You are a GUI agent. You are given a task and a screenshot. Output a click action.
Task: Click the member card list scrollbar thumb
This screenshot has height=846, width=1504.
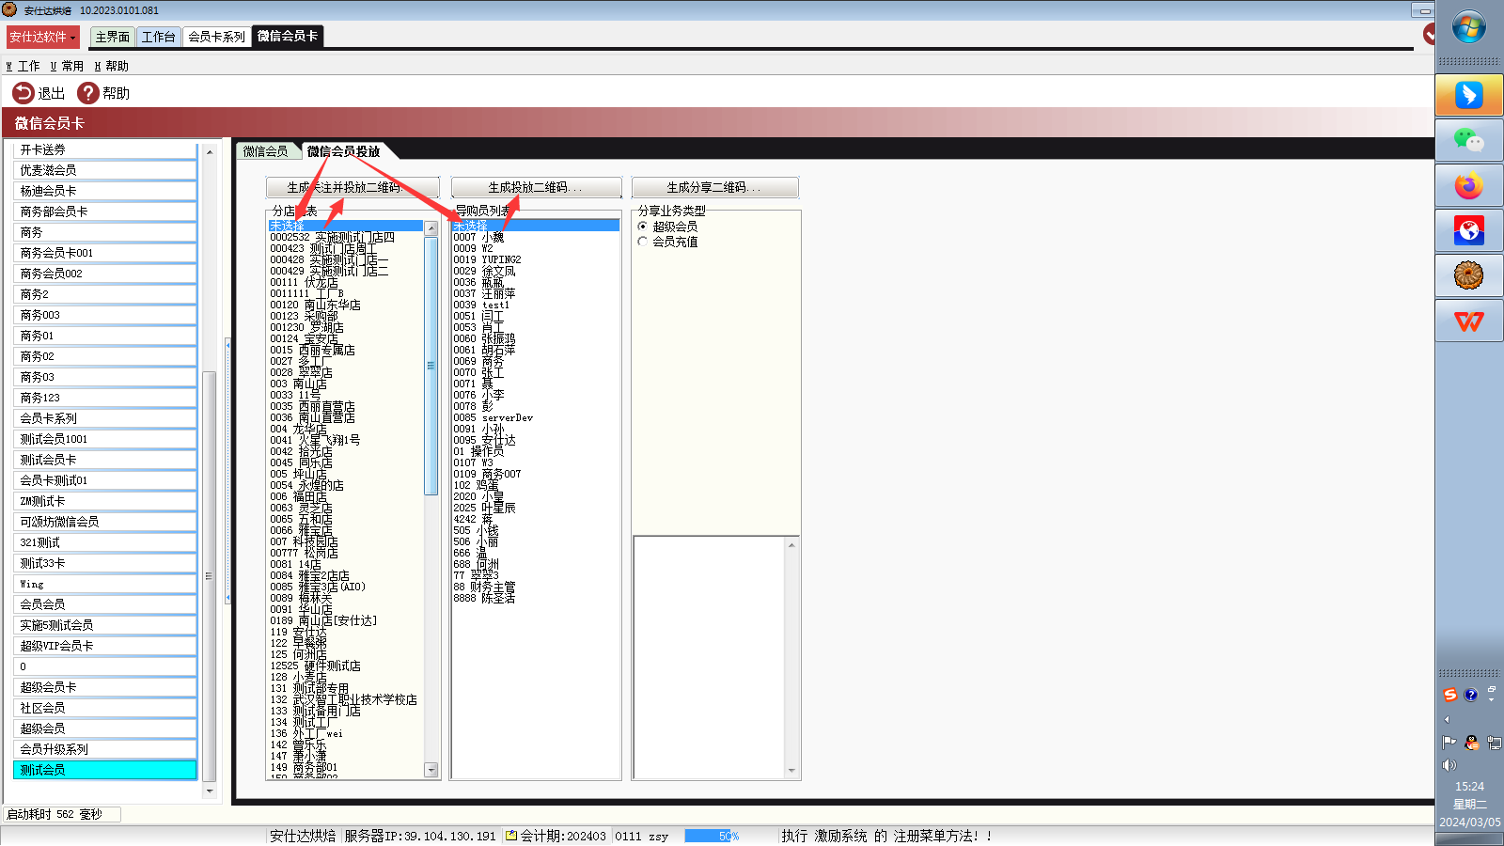click(210, 576)
